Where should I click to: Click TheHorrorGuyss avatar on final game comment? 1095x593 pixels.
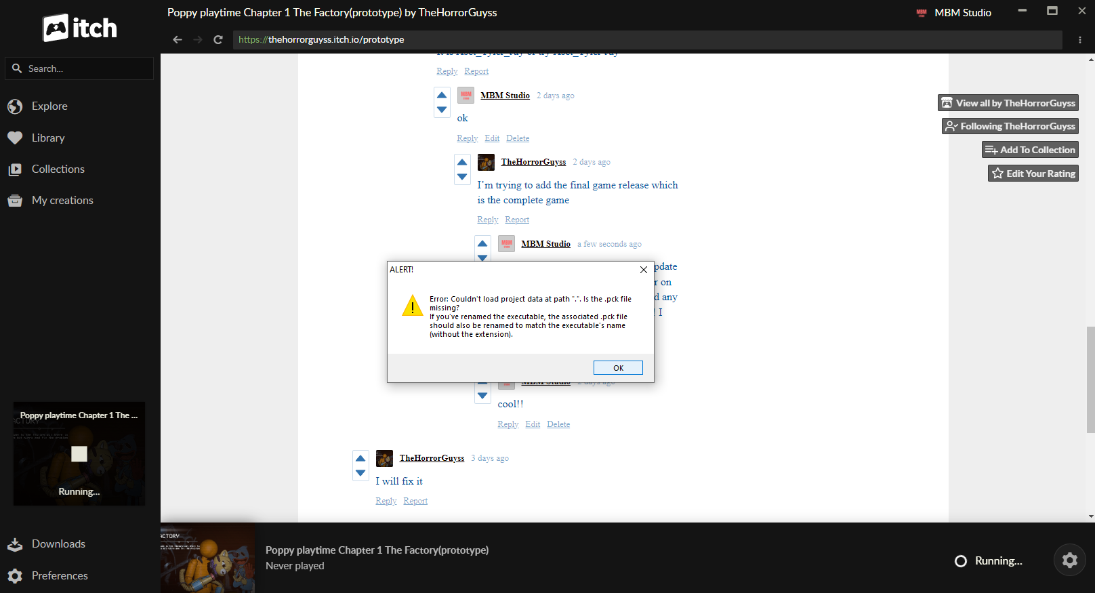[486, 162]
